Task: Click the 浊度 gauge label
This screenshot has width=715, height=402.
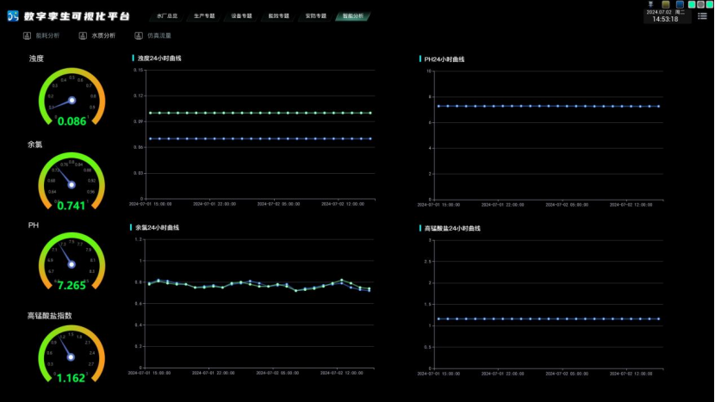Action: click(x=36, y=59)
